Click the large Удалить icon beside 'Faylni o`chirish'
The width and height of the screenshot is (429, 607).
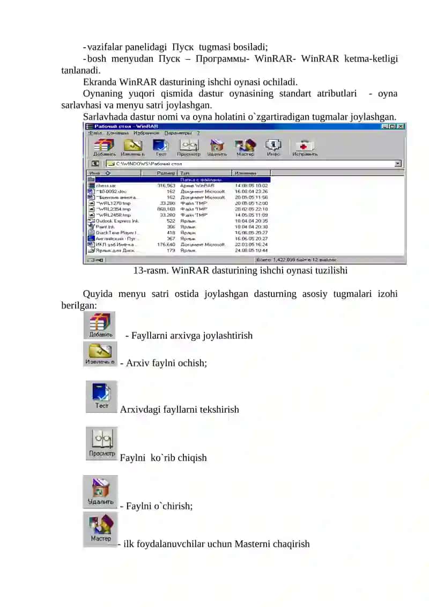click(x=100, y=492)
